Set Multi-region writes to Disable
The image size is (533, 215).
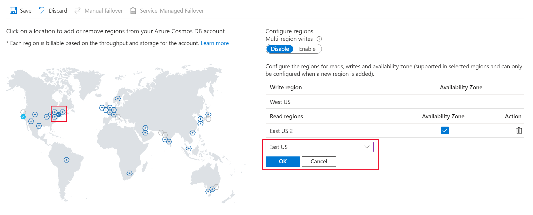pos(280,49)
